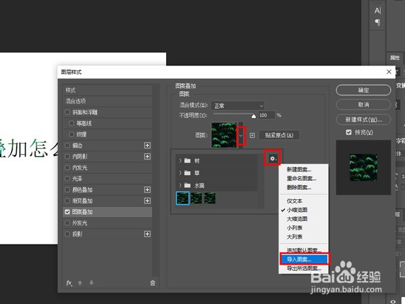Enable the 纹理 checkbox

click(x=72, y=134)
